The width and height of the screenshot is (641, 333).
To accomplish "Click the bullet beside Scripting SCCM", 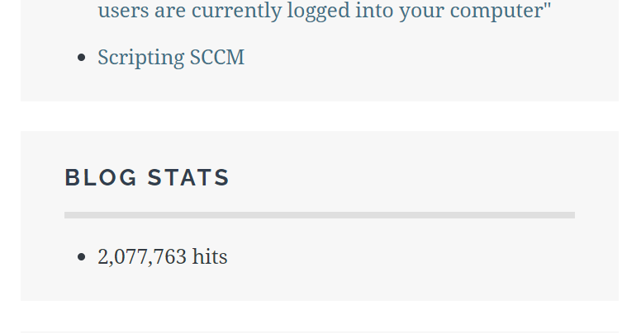I will click(81, 59).
